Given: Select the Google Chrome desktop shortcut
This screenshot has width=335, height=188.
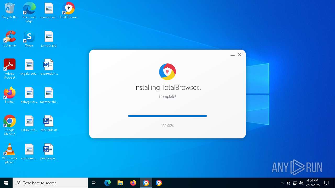Looking at the screenshot, I should click(10, 125).
